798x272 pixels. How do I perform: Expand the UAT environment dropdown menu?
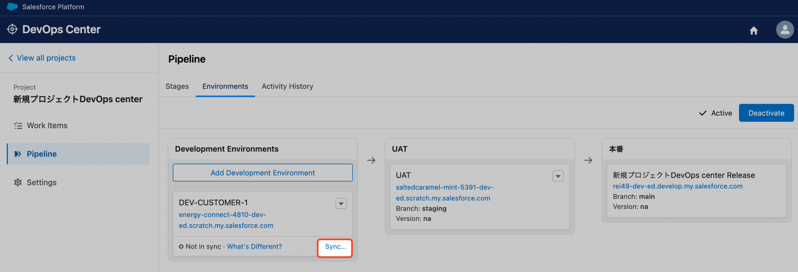coord(558,176)
